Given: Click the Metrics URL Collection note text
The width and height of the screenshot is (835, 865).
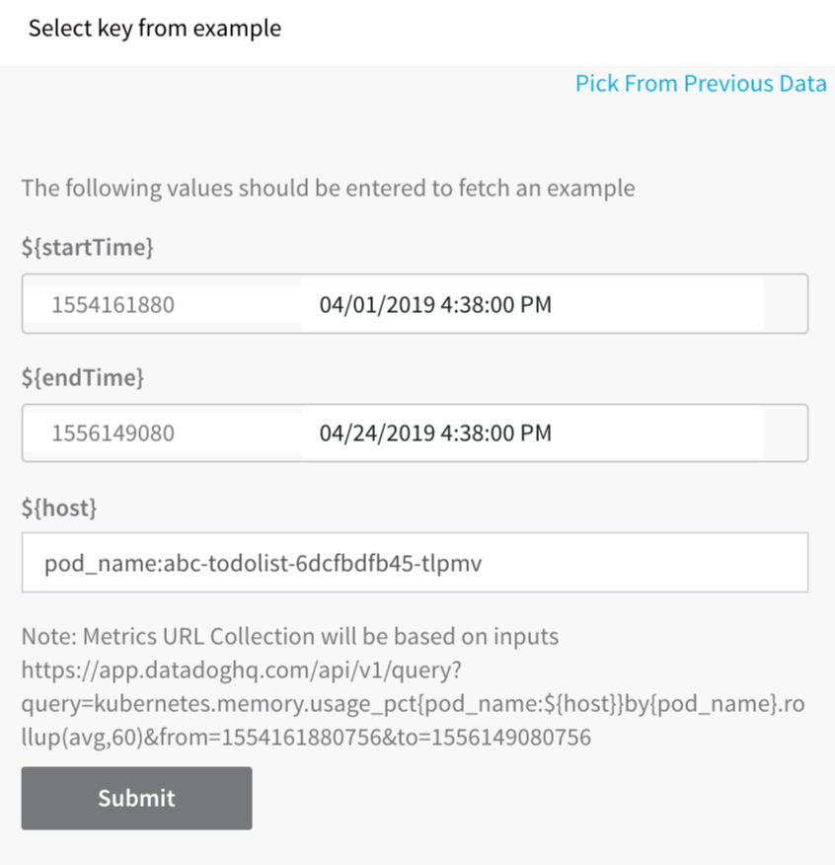Looking at the screenshot, I should [290, 636].
